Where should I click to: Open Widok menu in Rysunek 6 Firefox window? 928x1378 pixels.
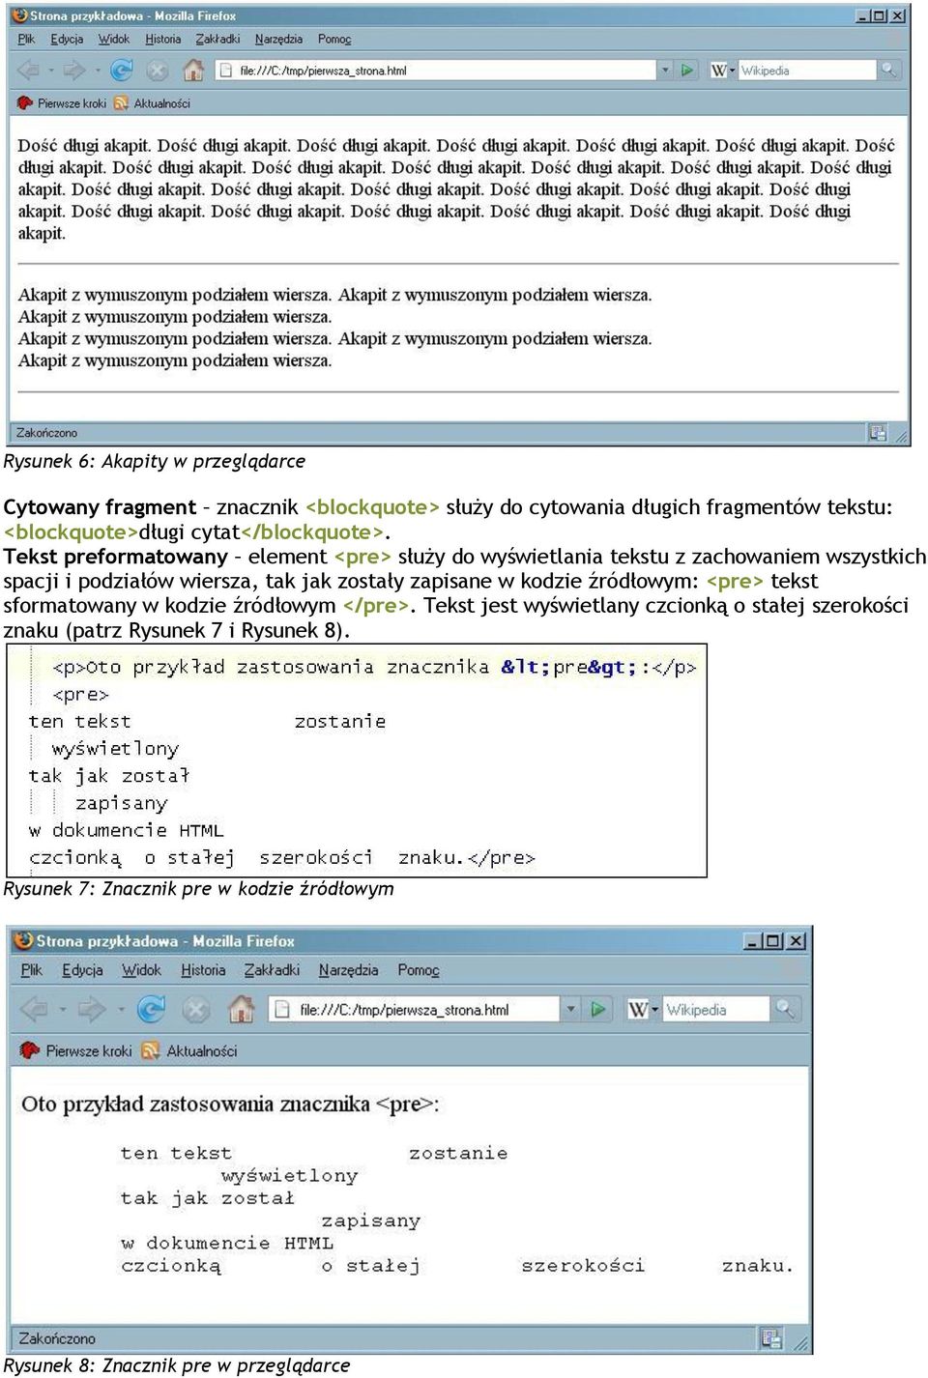(114, 40)
